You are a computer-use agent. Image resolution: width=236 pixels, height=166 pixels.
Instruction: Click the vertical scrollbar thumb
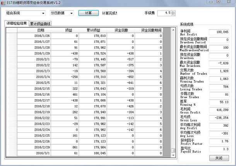pos(173,150)
